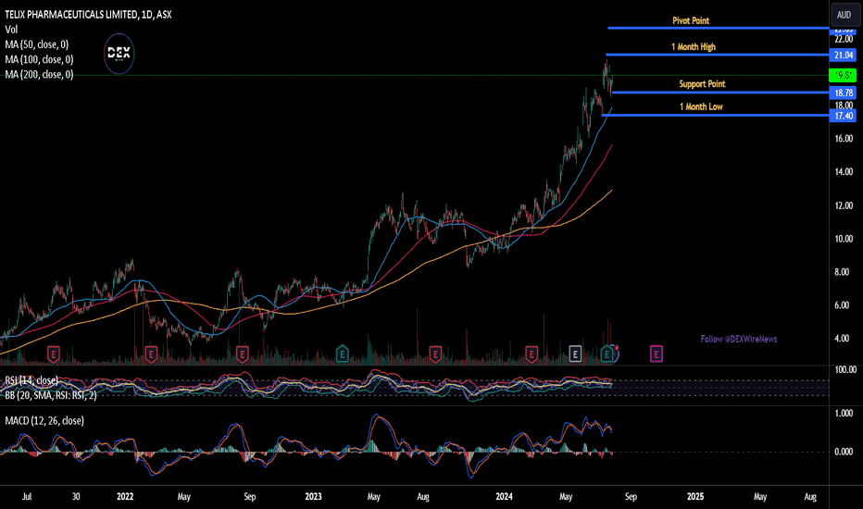Click the 2022 label on time axis
Screen dimensions: 863x509
pyautogui.click(x=125, y=496)
